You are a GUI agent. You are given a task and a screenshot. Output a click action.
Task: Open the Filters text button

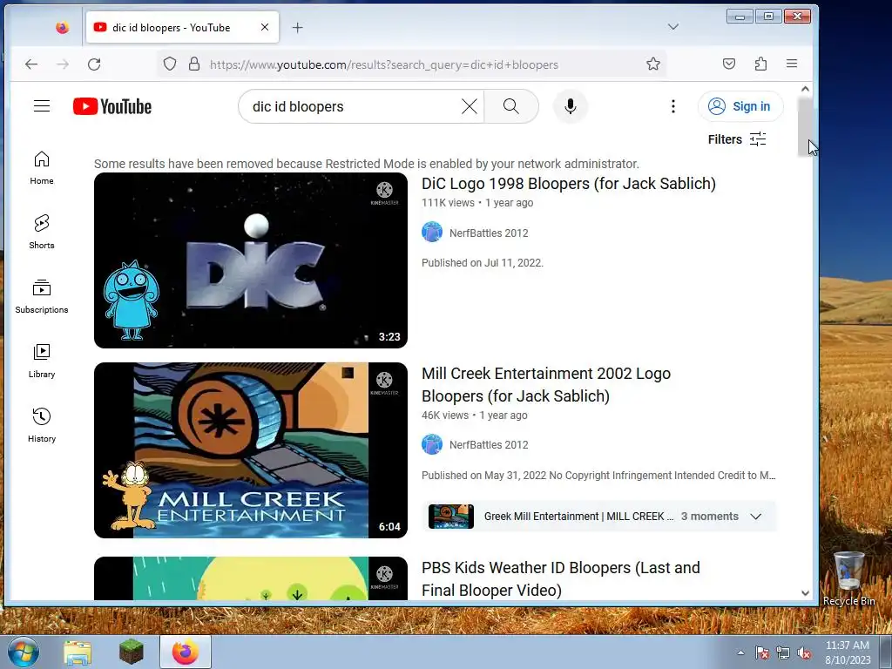725,139
